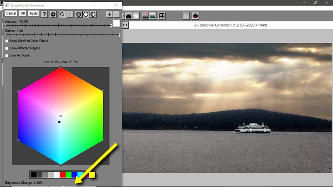This screenshot has width=333, height=187.
Task: Click the Apply button
Action: tap(33, 14)
